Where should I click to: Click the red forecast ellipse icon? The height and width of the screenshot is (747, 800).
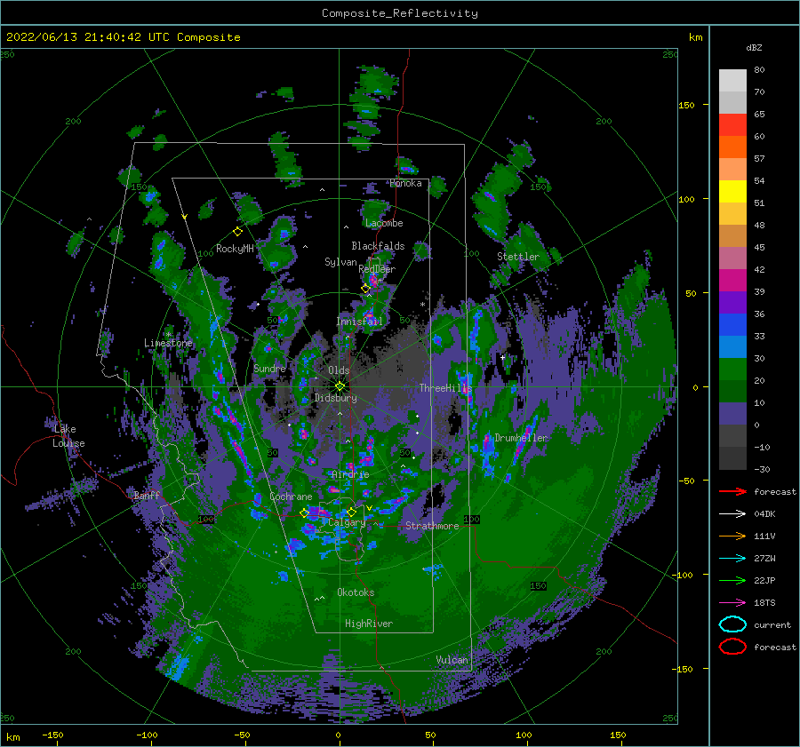tap(732, 647)
